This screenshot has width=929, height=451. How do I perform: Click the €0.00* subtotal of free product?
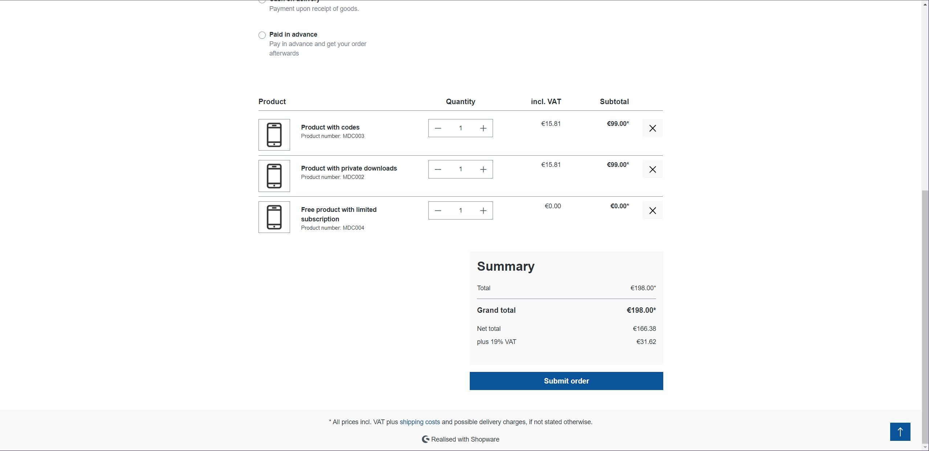coord(619,206)
